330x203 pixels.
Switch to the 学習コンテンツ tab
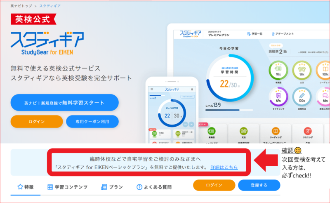(x=68, y=187)
